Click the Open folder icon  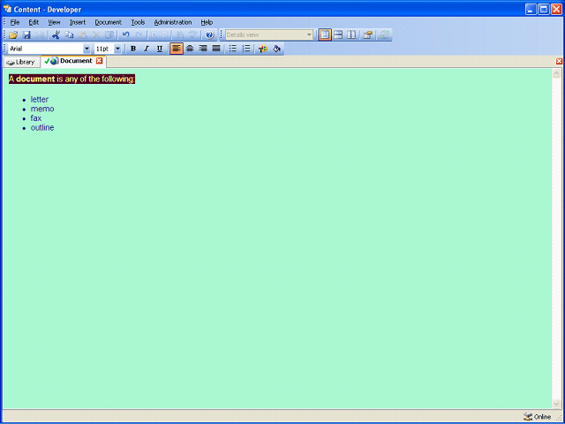13,35
